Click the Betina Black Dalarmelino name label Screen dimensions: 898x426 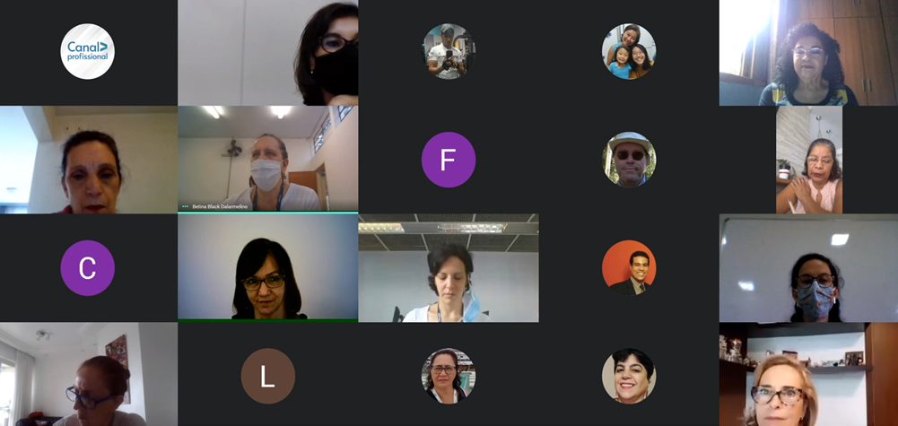pyautogui.click(x=219, y=206)
